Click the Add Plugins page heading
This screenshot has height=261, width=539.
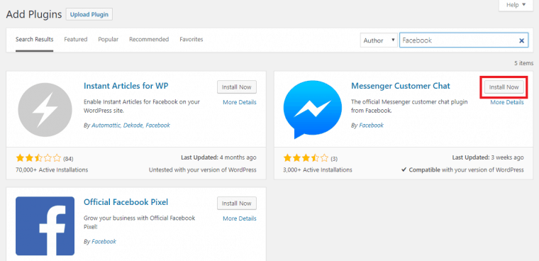click(34, 14)
